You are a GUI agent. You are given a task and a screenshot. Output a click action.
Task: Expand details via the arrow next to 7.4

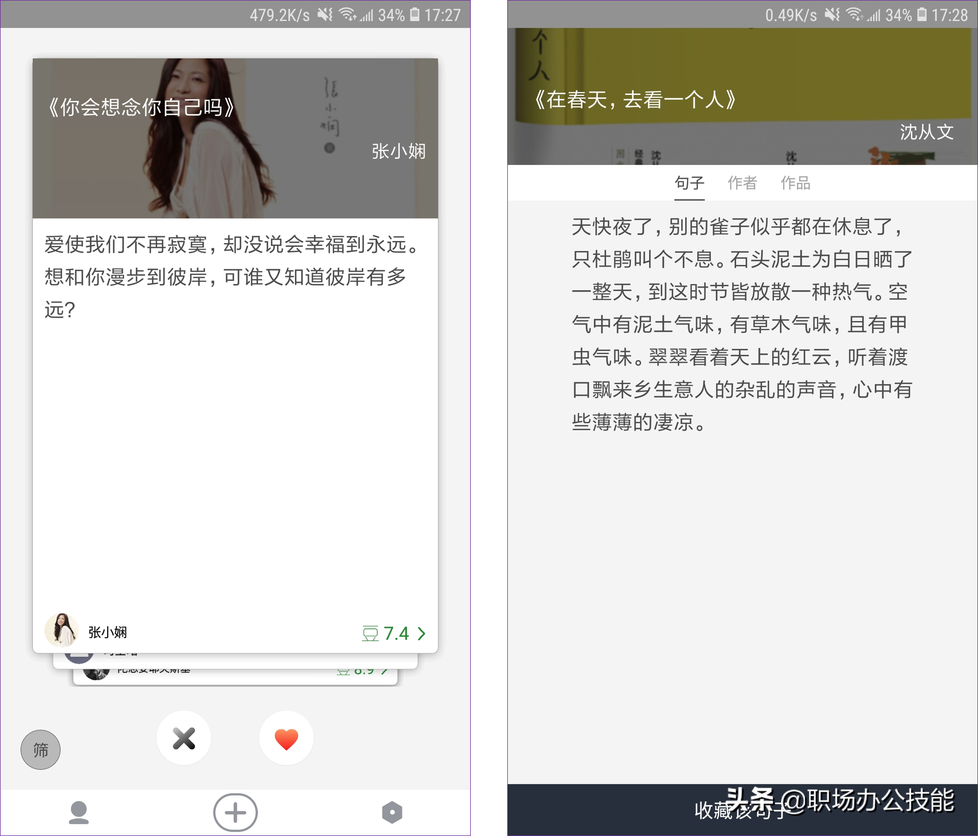pos(420,634)
